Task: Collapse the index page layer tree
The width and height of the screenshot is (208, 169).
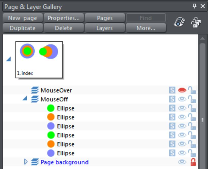Action: point(9,59)
